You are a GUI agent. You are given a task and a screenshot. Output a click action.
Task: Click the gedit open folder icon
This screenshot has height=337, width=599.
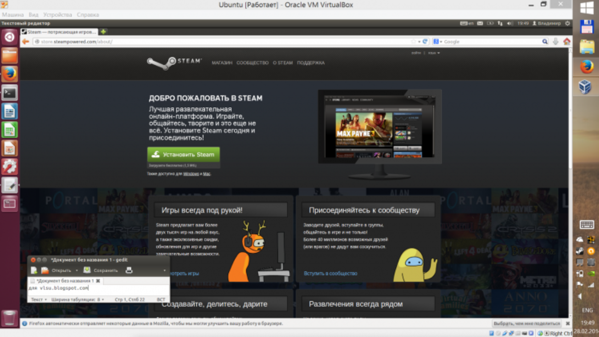point(45,270)
